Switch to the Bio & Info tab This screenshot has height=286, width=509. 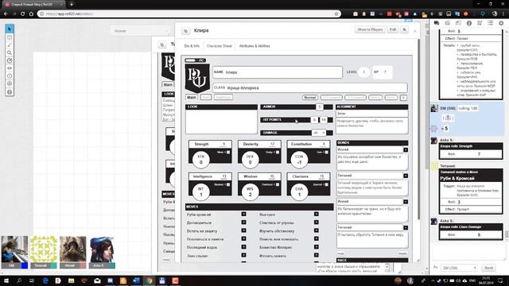click(x=192, y=46)
